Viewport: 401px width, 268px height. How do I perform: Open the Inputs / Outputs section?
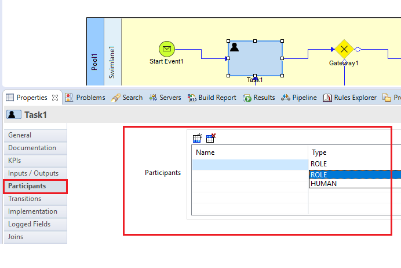point(35,173)
